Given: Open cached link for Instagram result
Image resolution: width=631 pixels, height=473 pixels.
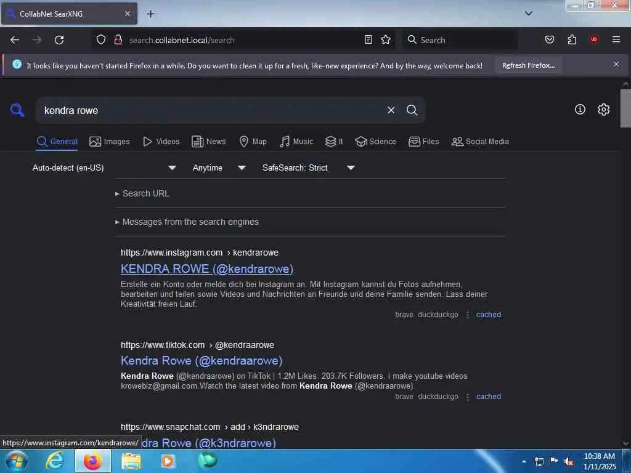Looking at the screenshot, I should coord(489,315).
